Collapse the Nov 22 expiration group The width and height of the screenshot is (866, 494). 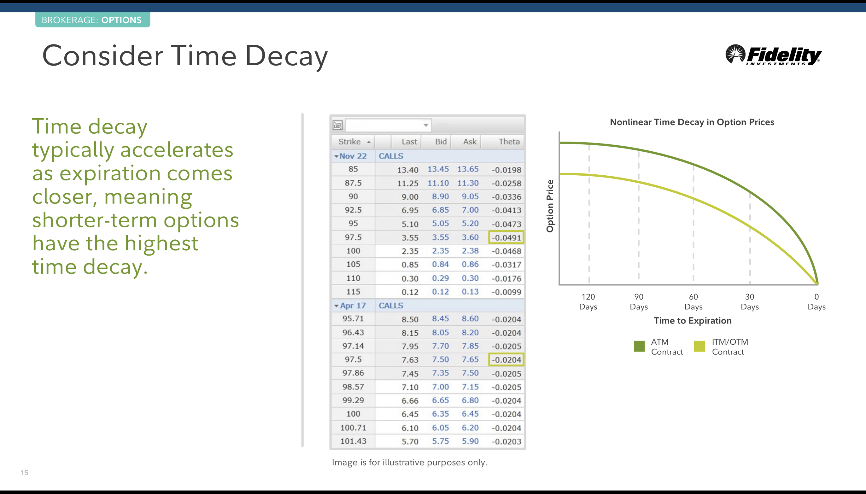(x=336, y=156)
